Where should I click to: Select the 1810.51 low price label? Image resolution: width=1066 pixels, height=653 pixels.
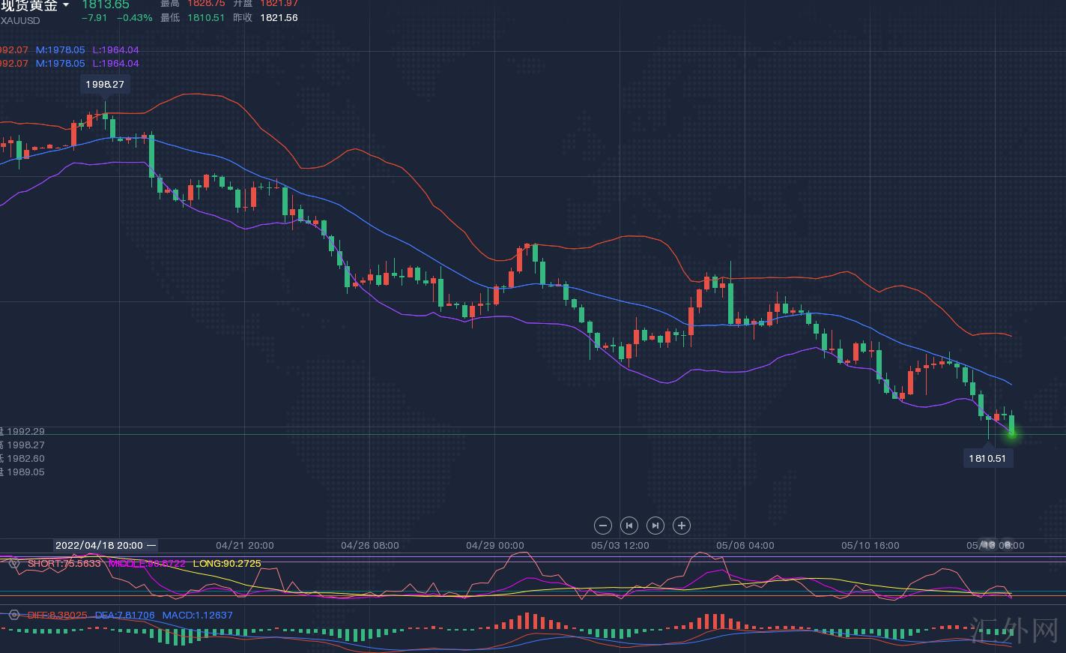(x=987, y=458)
